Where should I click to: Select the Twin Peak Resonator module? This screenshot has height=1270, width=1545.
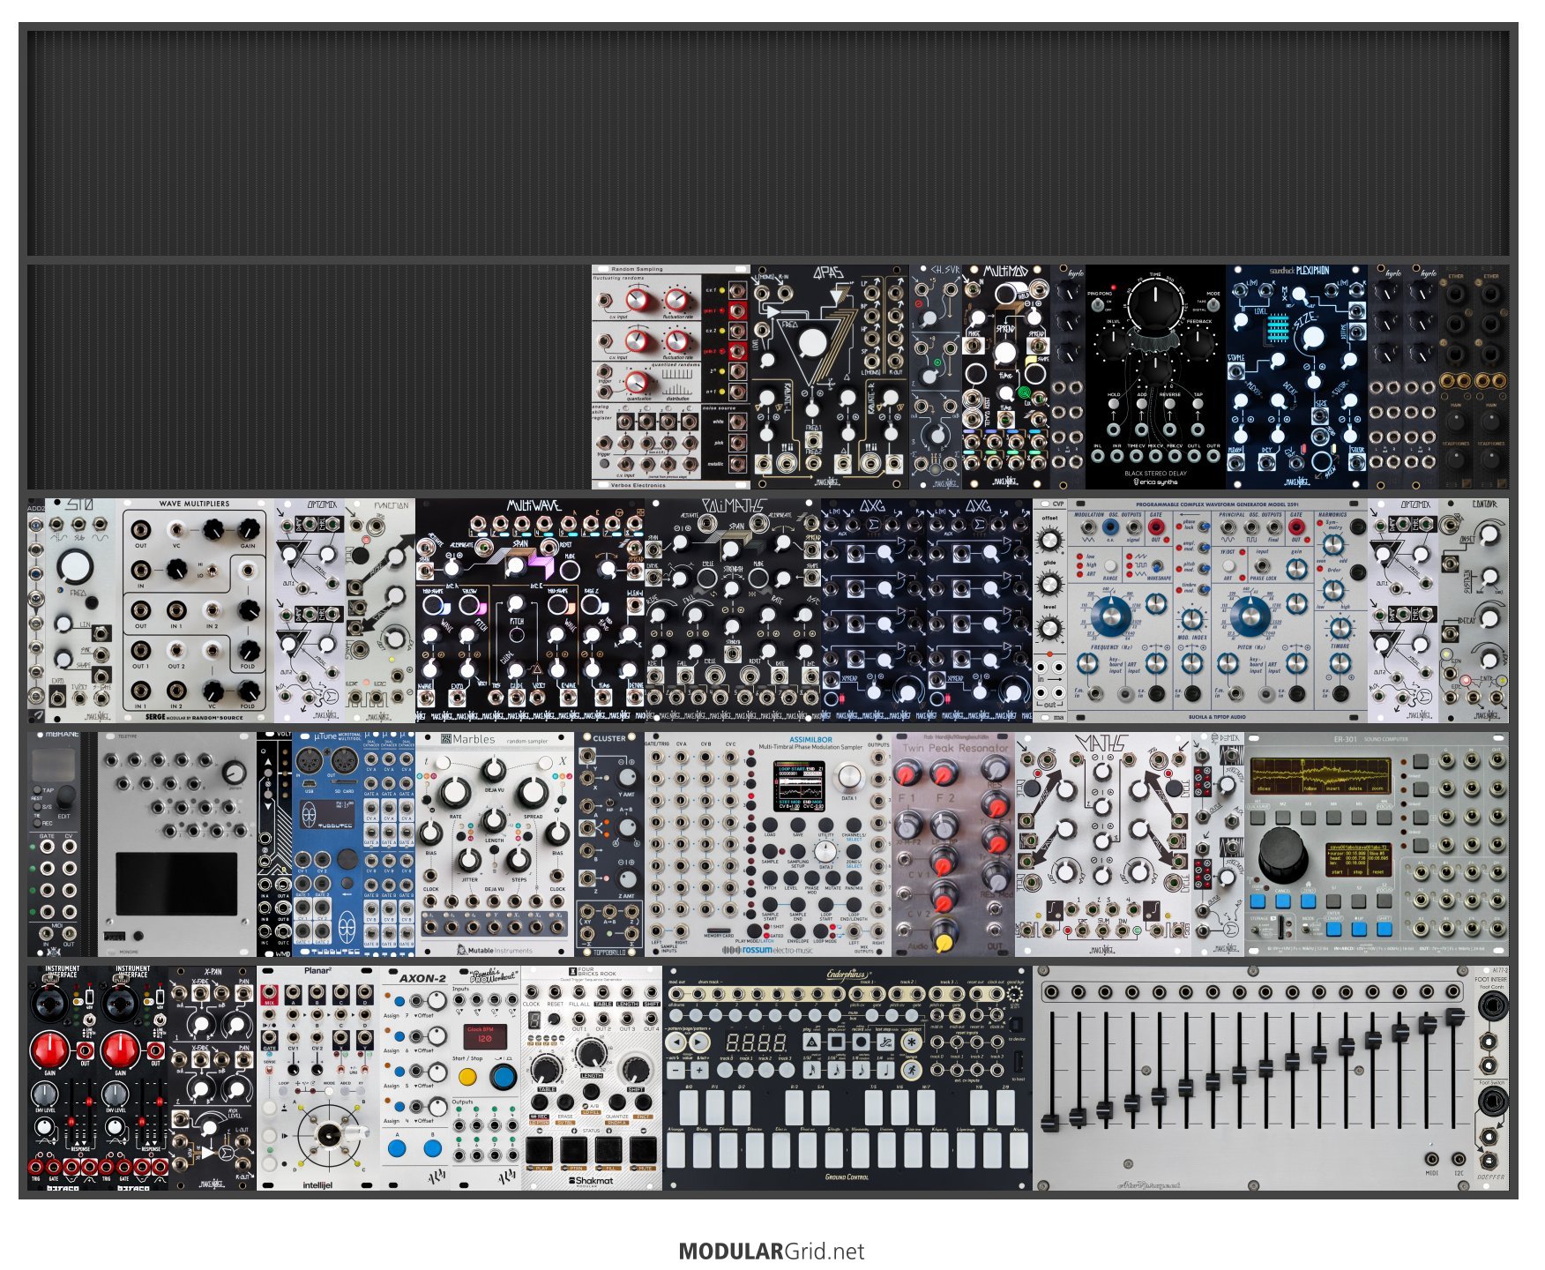tap(953, 844)
